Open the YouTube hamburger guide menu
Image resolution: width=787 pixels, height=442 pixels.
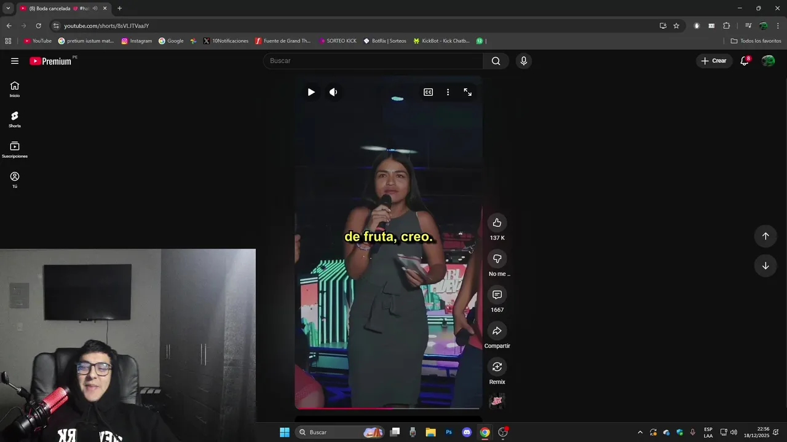point(15,61)
